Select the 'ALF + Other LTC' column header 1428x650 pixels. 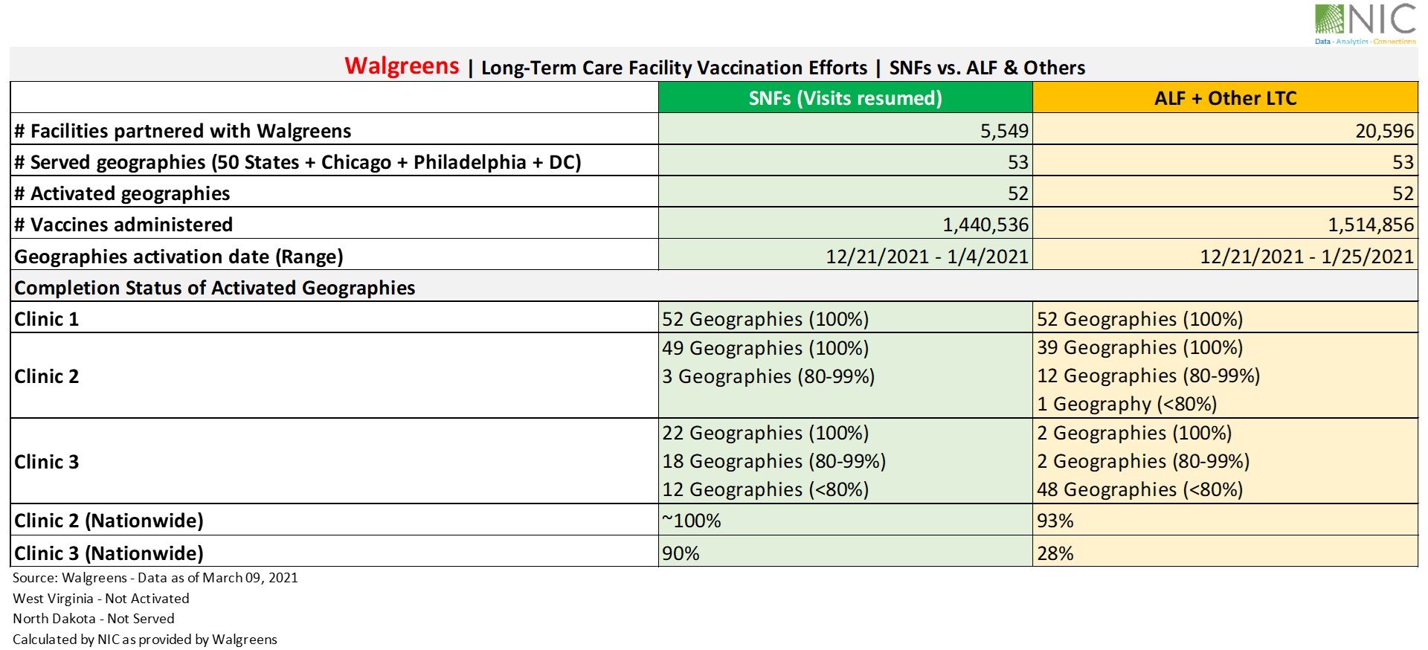(1225, 97)
